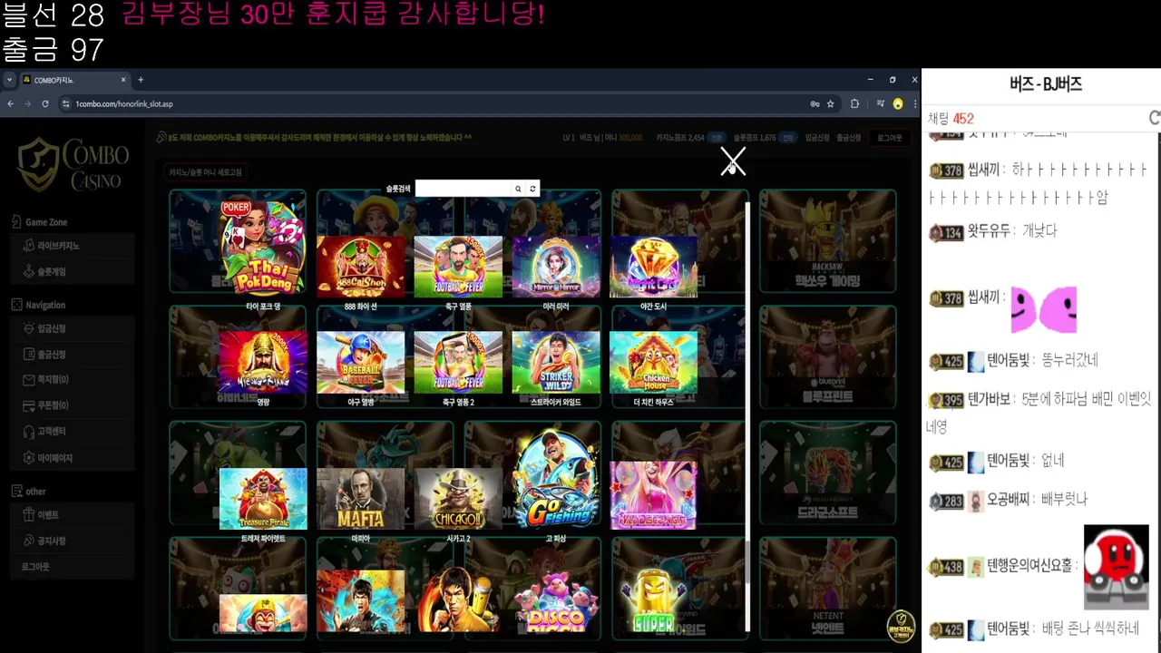The height and width of the screenshot is (653, 1161).
Task: Refresh the chat panel with reload icon
Action: 1154,118
